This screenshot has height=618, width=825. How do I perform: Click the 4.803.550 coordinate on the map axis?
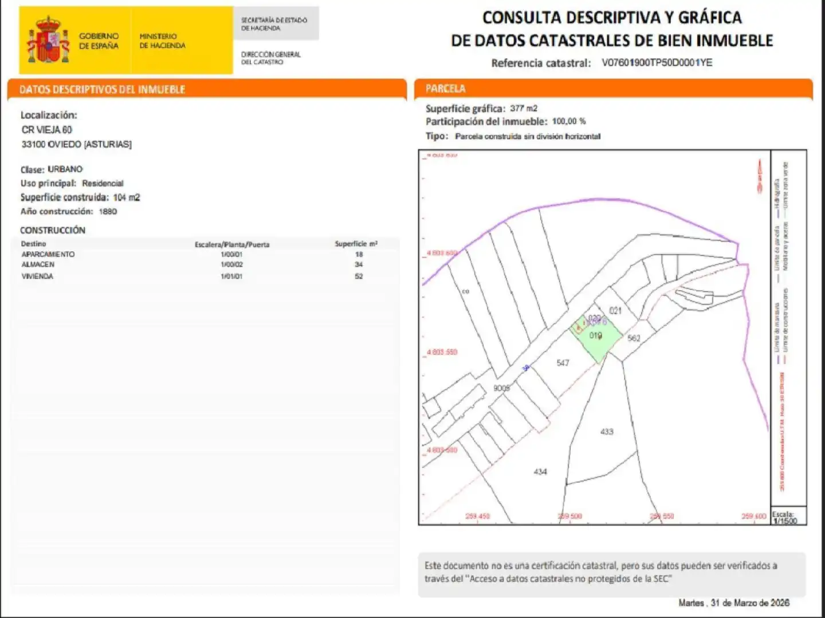tap(442, 352)
